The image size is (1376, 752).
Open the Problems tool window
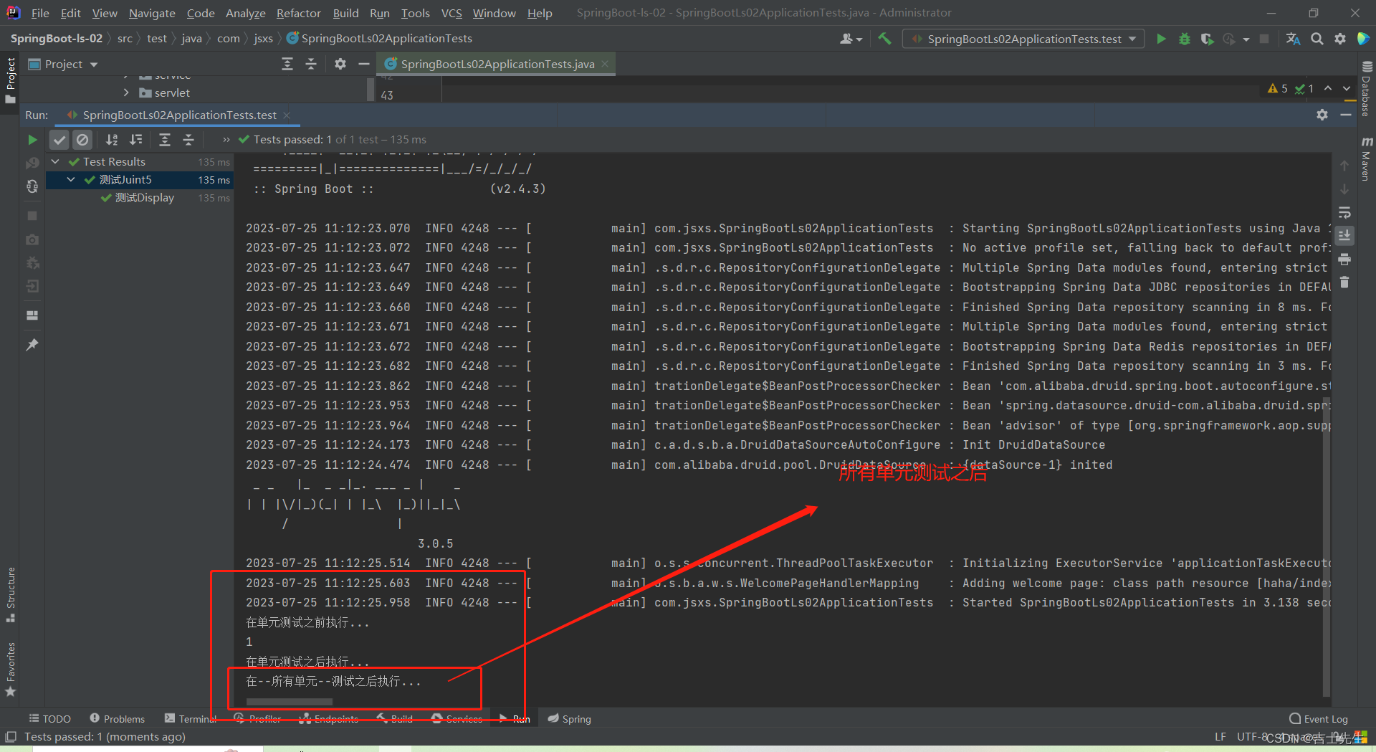(x=117, y=718)
